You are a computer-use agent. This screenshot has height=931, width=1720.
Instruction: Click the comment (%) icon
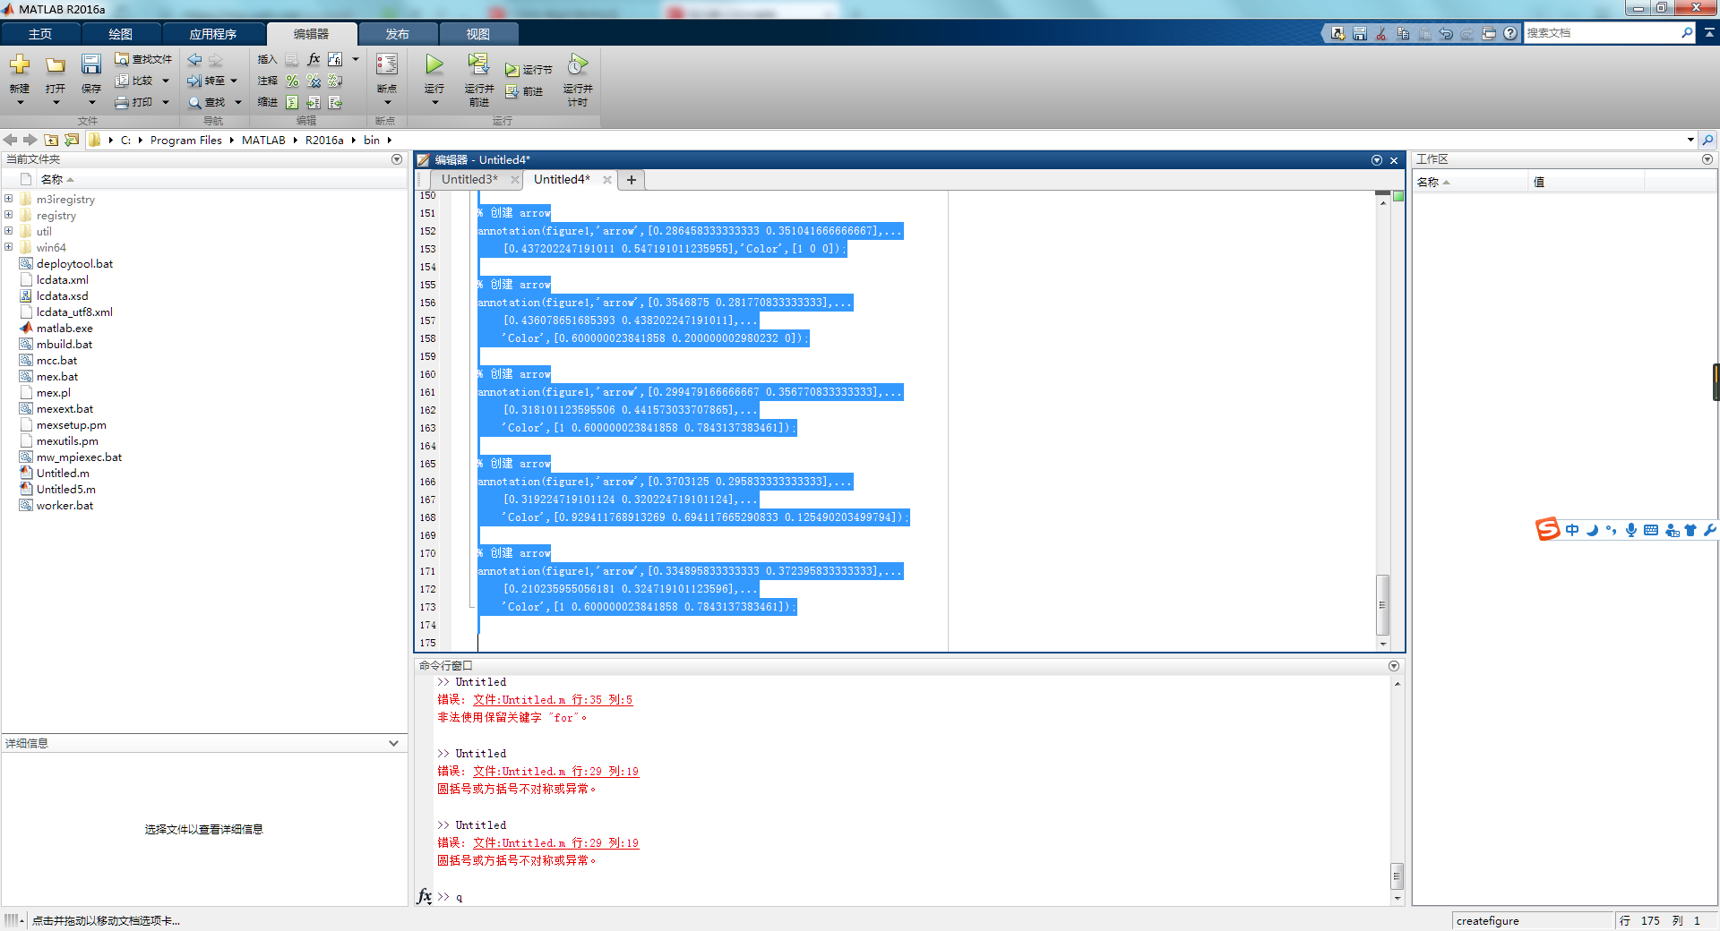pyautogui.click(x=292, y=81)
